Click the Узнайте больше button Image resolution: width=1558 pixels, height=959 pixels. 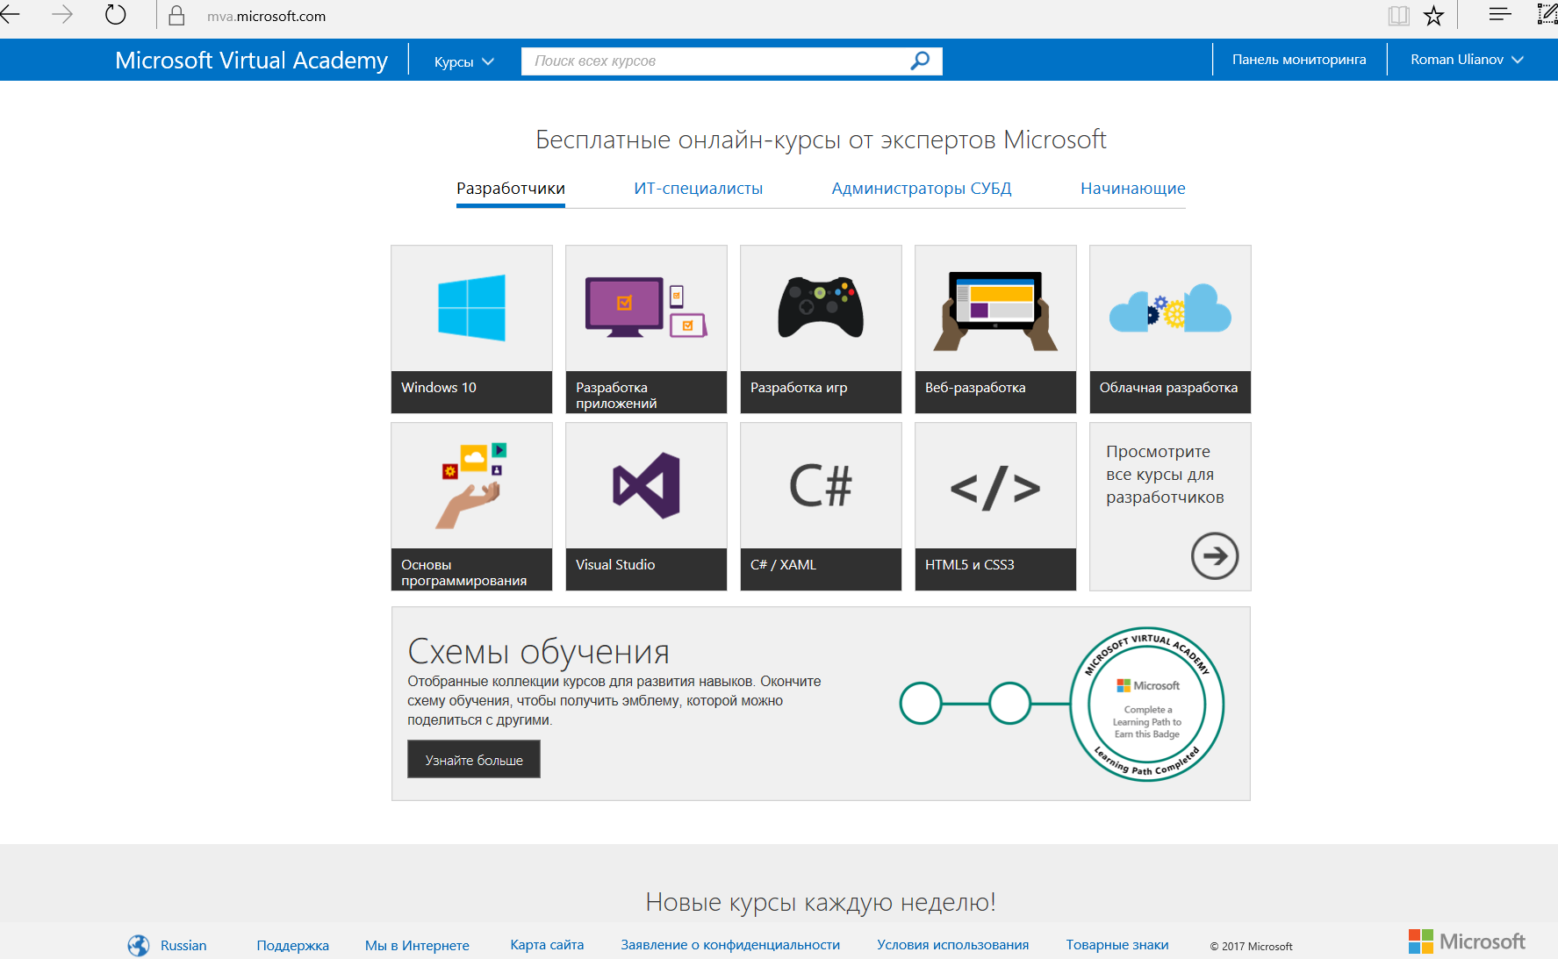pyautogui.click(x=474, y=759)
